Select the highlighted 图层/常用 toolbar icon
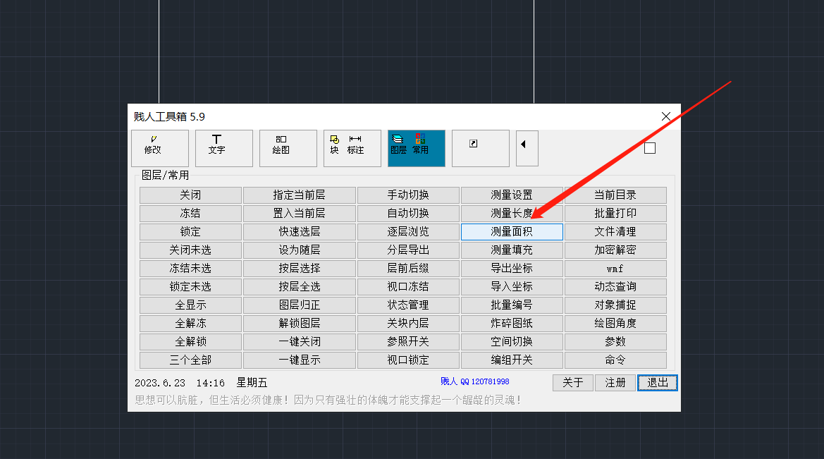This screenshot has width=824, height=459. [416, 148]
